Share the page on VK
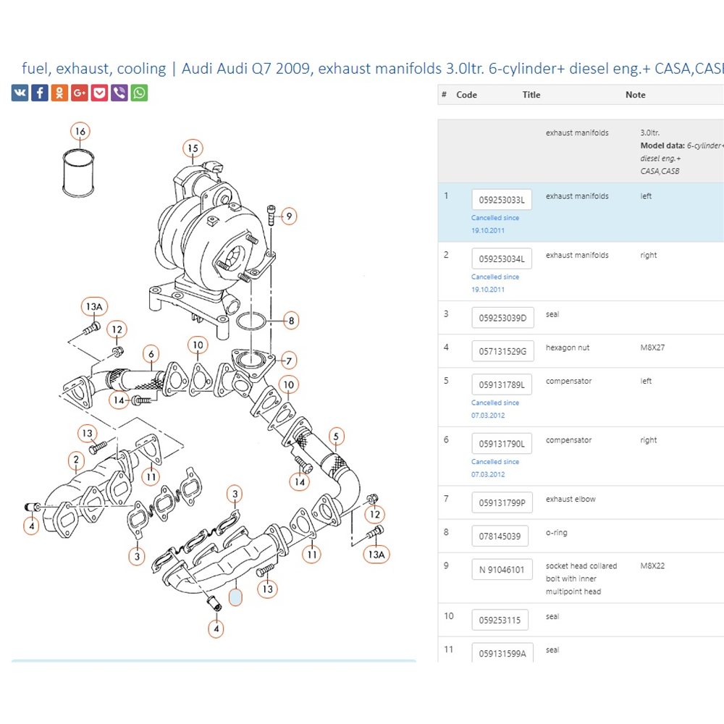This screenshot has width=724, height=724. [x=20, y=93]
